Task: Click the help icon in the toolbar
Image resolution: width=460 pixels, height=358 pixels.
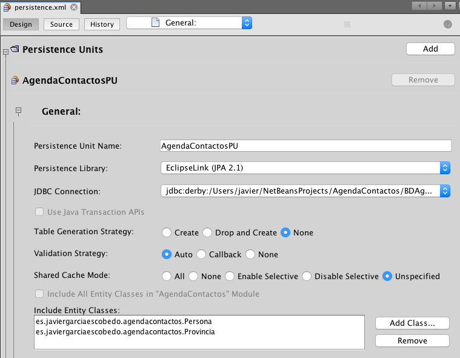Action: 448,24
